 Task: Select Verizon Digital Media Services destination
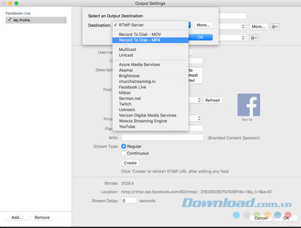150,115
